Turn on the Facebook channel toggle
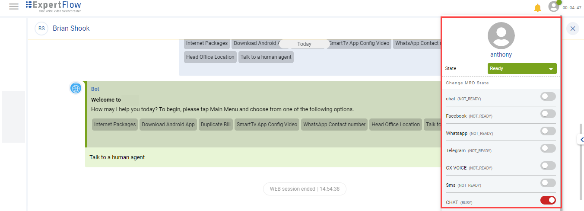 [x=548, y=114]
